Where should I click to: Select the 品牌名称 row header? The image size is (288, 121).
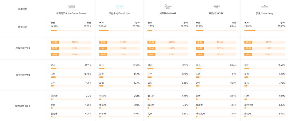tap(23, 9)
